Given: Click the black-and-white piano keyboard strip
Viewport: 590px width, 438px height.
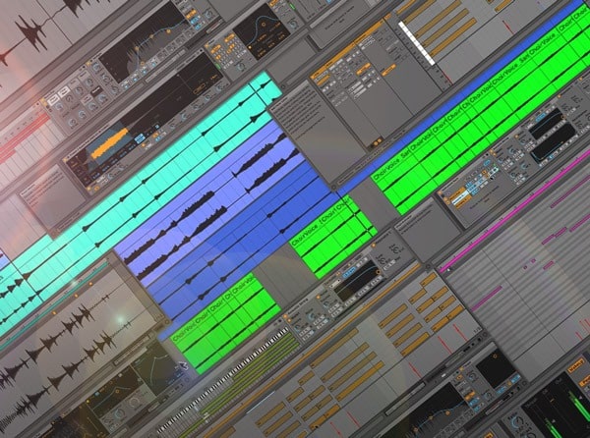Looking at the screenshot, I should pos(223,379).
